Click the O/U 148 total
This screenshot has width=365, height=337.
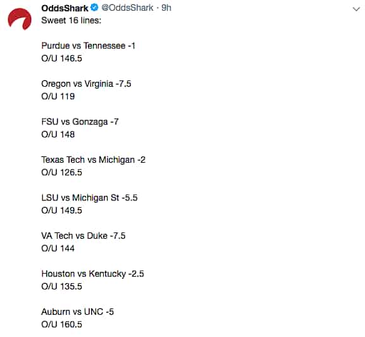click(58, 134)
